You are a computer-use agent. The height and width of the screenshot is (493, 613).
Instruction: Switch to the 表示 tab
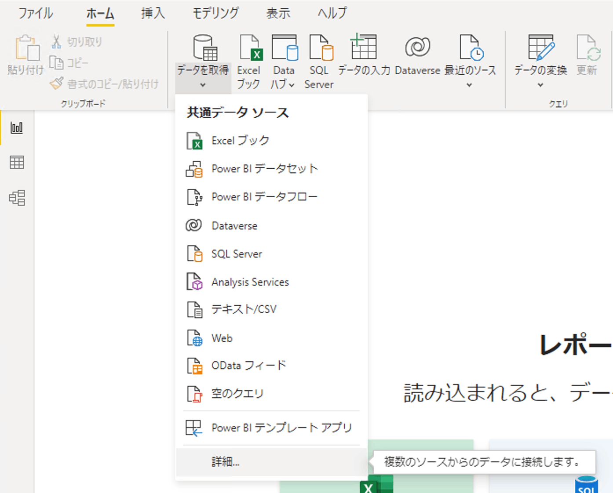click(278, 13)
